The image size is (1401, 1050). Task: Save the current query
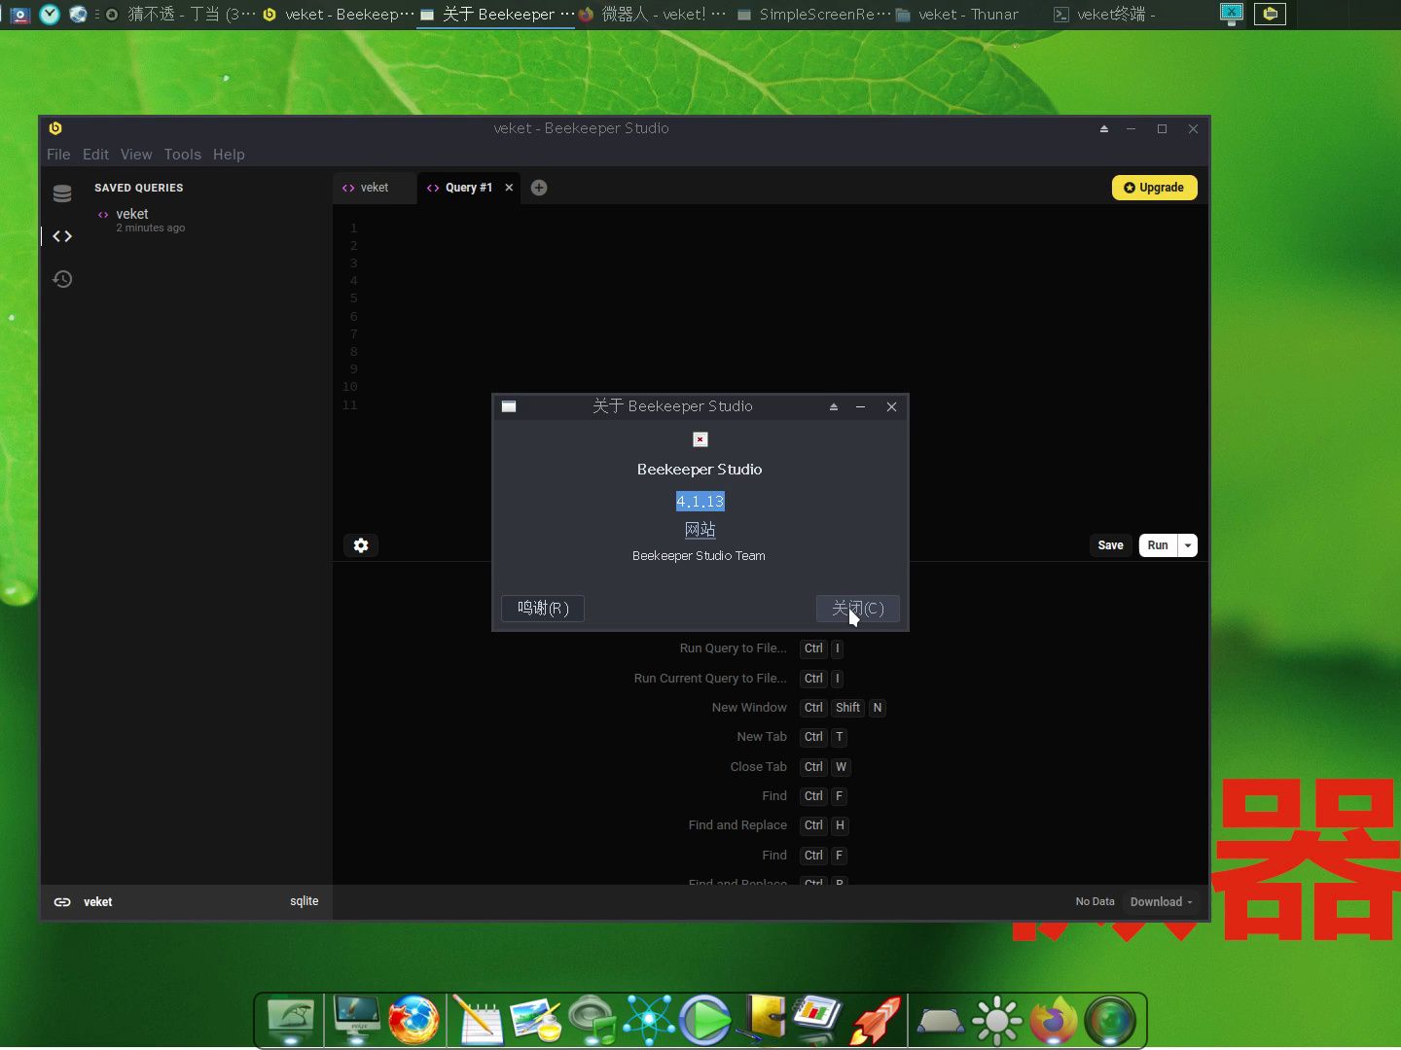point(1110,545)
